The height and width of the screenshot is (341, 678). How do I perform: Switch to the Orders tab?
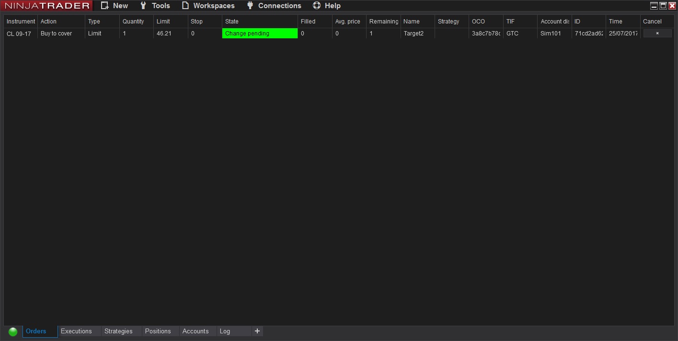click(x=40, y=331)
